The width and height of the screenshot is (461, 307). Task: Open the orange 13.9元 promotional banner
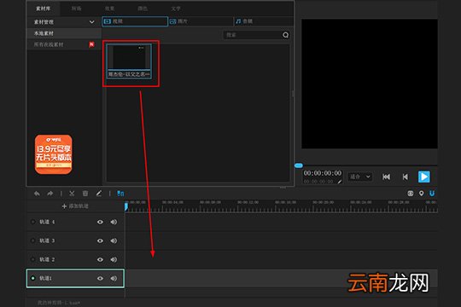click(x=54, y=154)
